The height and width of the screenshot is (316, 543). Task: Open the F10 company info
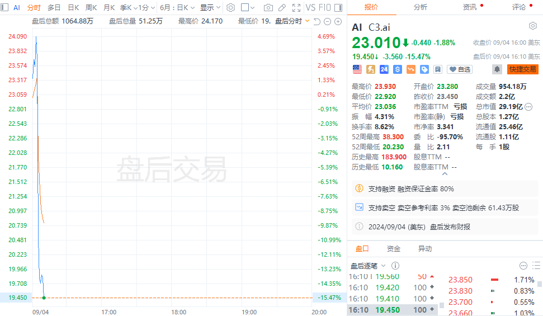pyautogui.click(x=324, y=7)
